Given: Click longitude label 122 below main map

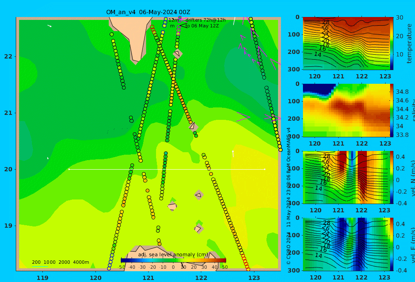Looking at the screenshot, I should pos(201,278).
